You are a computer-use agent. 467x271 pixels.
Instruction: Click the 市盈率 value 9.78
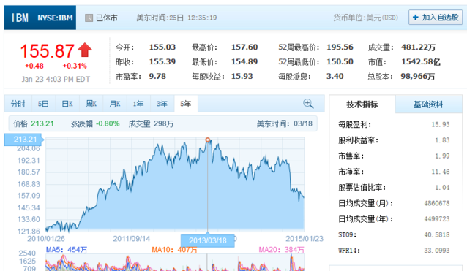(157, 76)
